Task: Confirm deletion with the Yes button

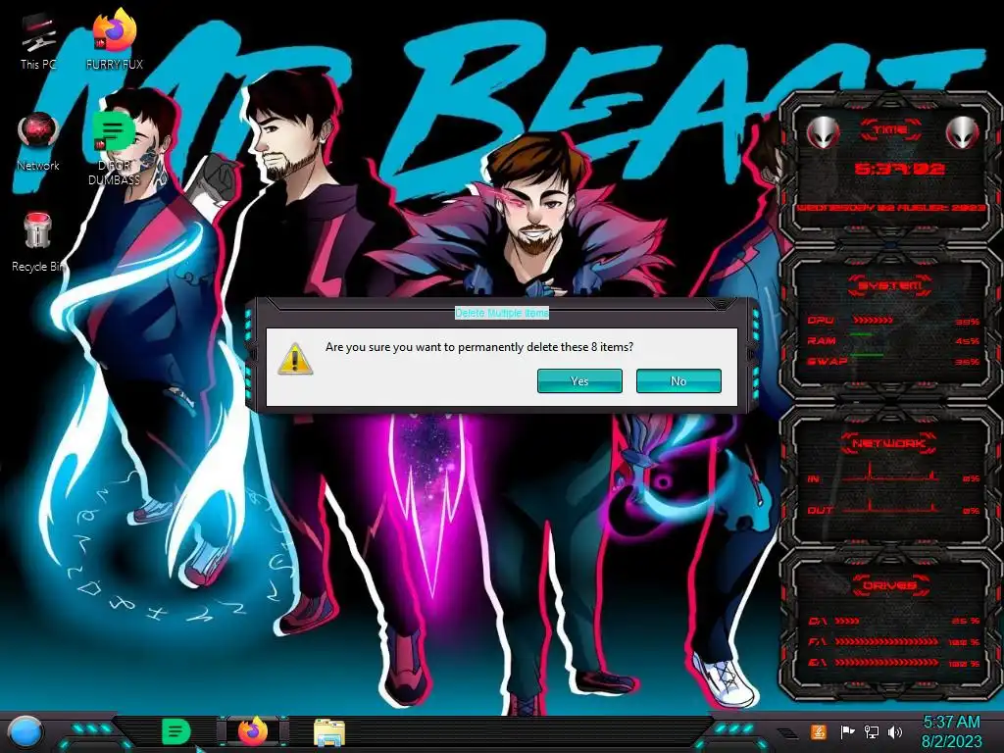Action: point(579,381)
